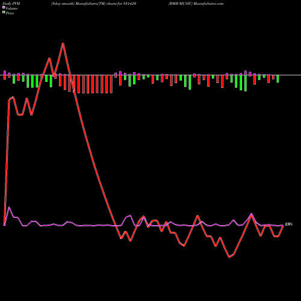Click the magenta Volume legend swatch

(x=4, y=7)
